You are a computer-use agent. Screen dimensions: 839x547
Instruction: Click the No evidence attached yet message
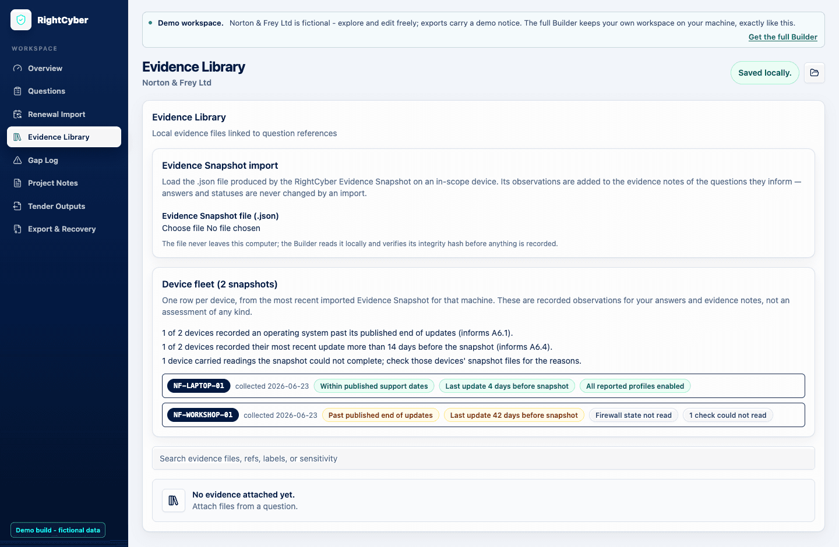[x=244, y=495]
